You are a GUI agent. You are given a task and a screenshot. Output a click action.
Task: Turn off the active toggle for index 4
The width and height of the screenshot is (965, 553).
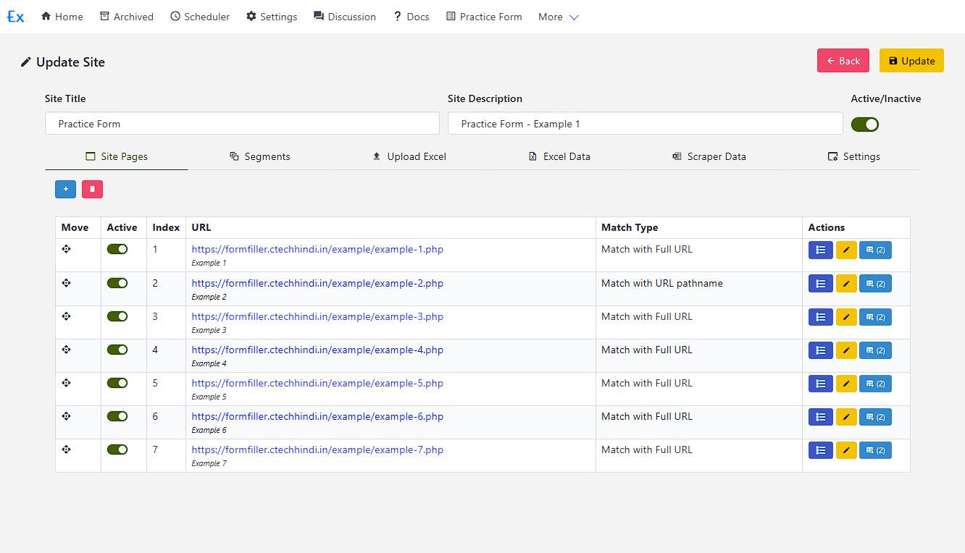pyautogui.click(x=117, y=350)
